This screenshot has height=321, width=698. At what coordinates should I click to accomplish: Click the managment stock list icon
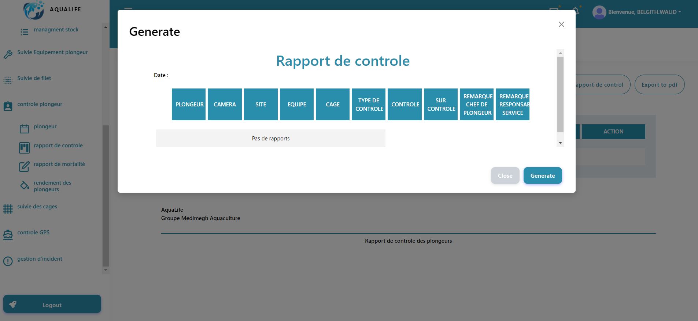point(25,32)
